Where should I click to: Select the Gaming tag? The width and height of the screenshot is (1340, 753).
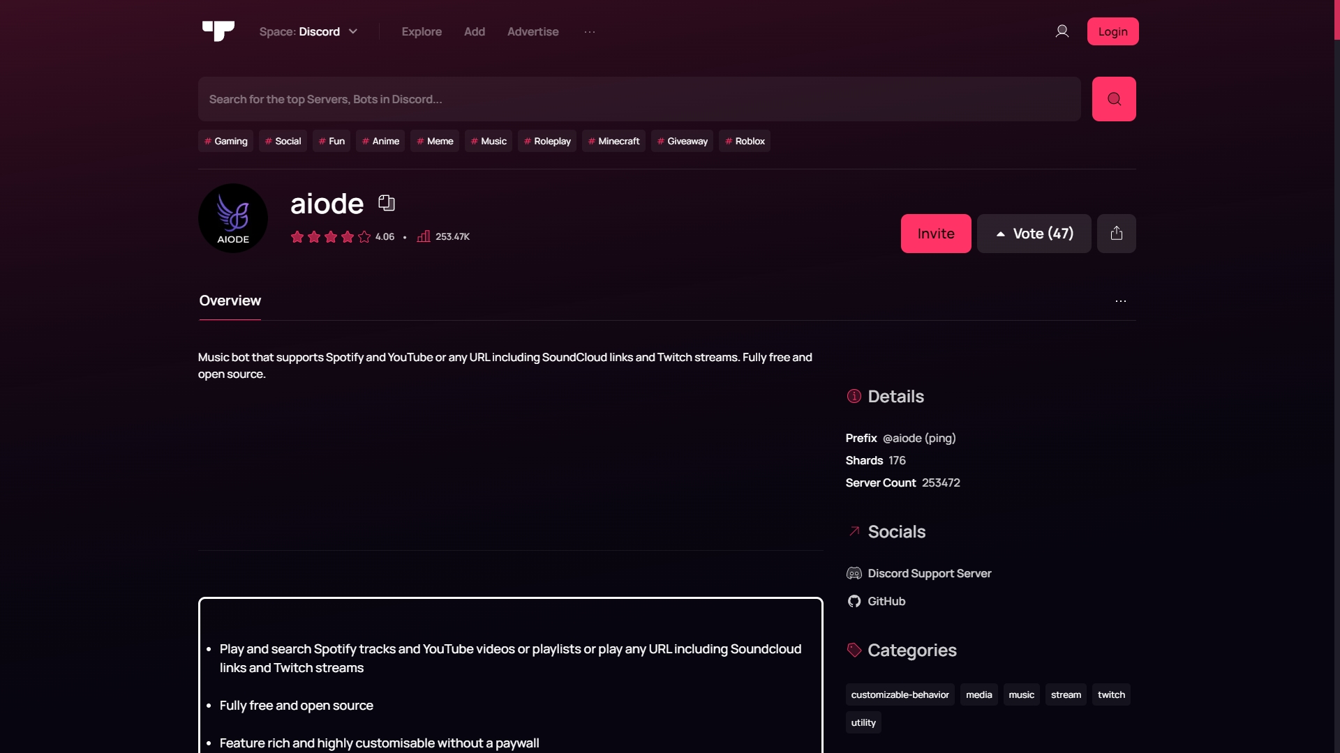(x=225, y=141)
